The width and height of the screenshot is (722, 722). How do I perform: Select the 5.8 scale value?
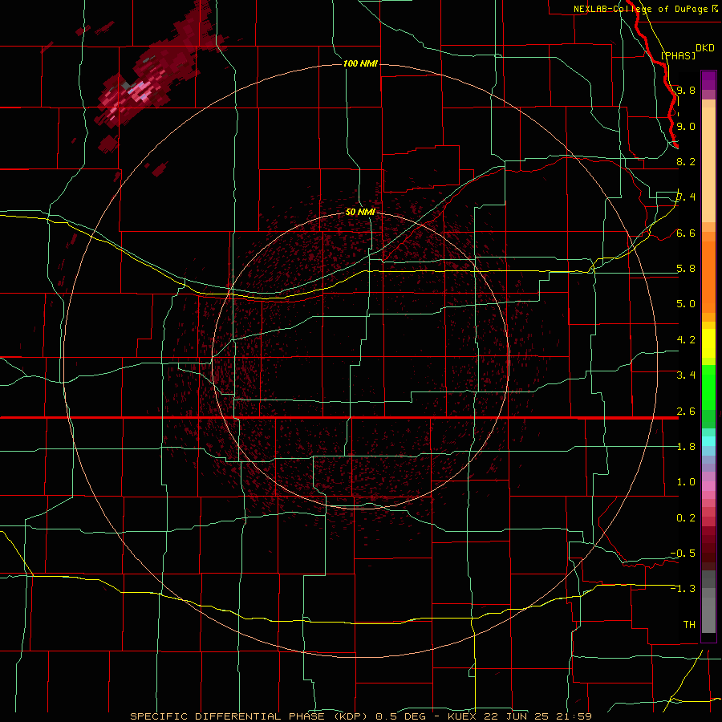(686, 269)
